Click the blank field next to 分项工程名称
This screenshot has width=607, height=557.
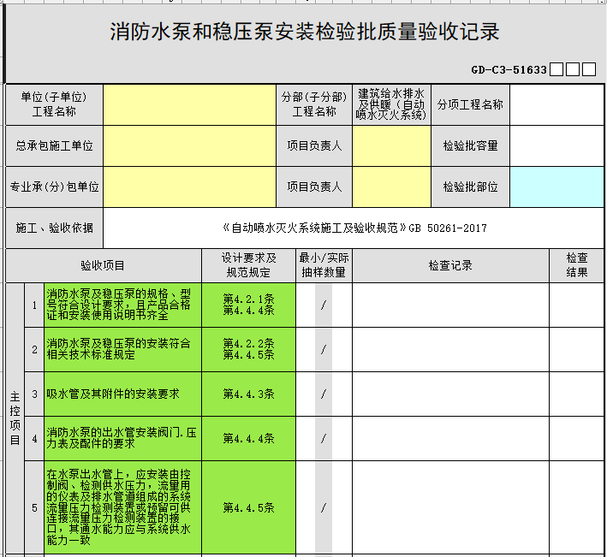[x=557, y=104]
